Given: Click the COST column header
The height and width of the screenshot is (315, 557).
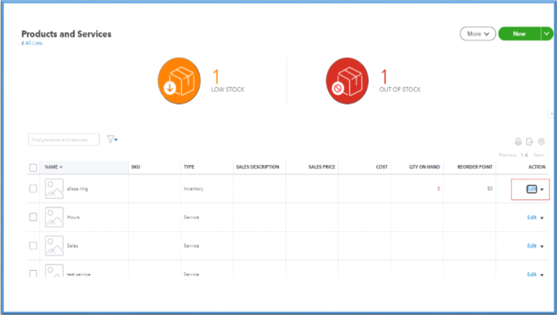Looking at the screenshot, I should pos(381,167).
